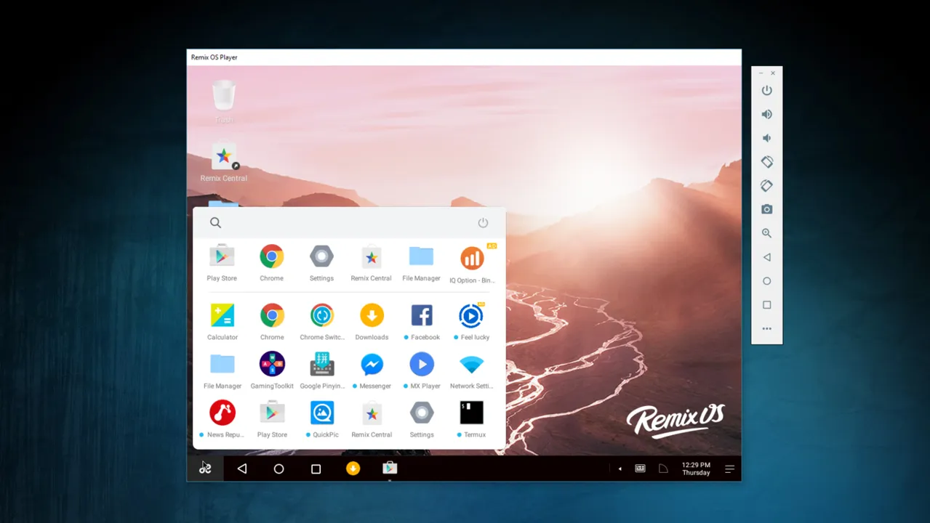The height and width of the screenshot is (523, 930).
Task: Click the first rotate button in the emulator panel
Action: point(766,162)
